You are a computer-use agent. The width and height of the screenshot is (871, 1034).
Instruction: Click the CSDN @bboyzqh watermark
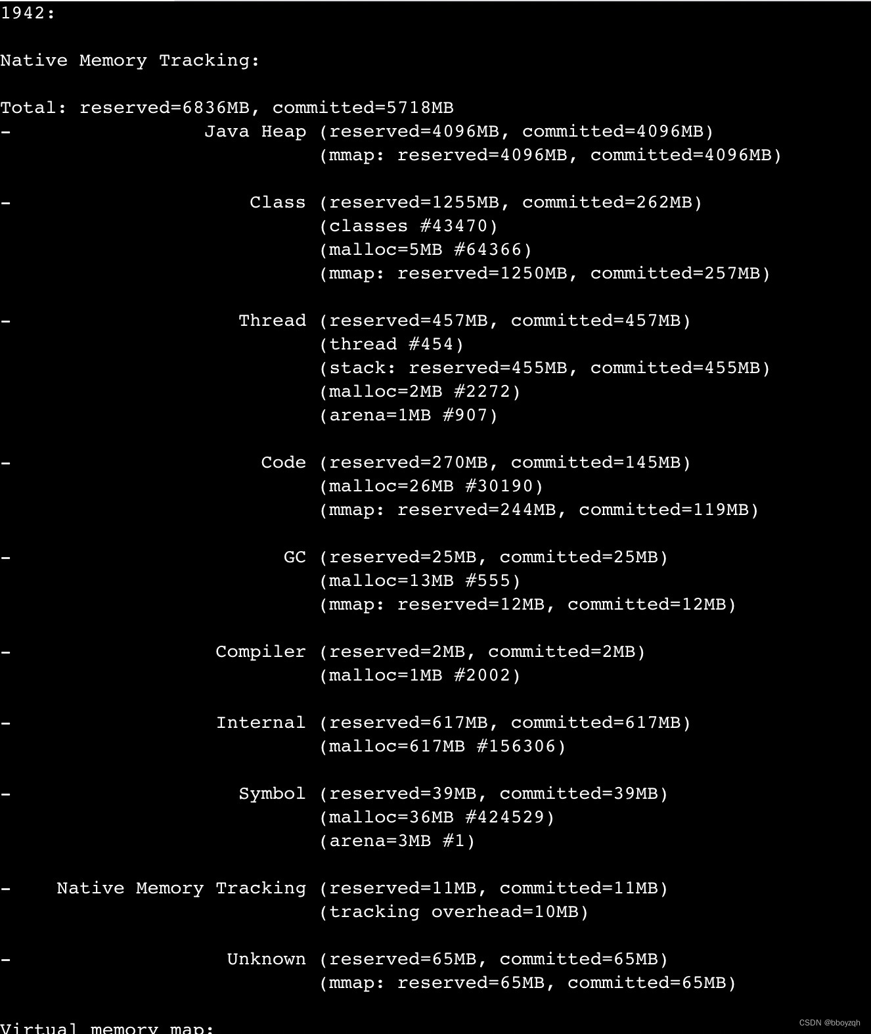tap(830, 1023)
